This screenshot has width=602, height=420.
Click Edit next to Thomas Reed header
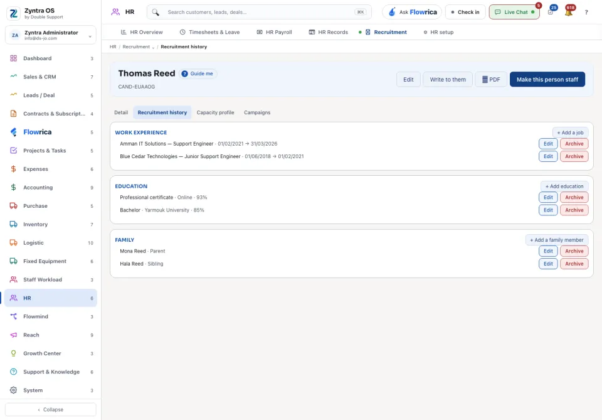pos(408,80)
